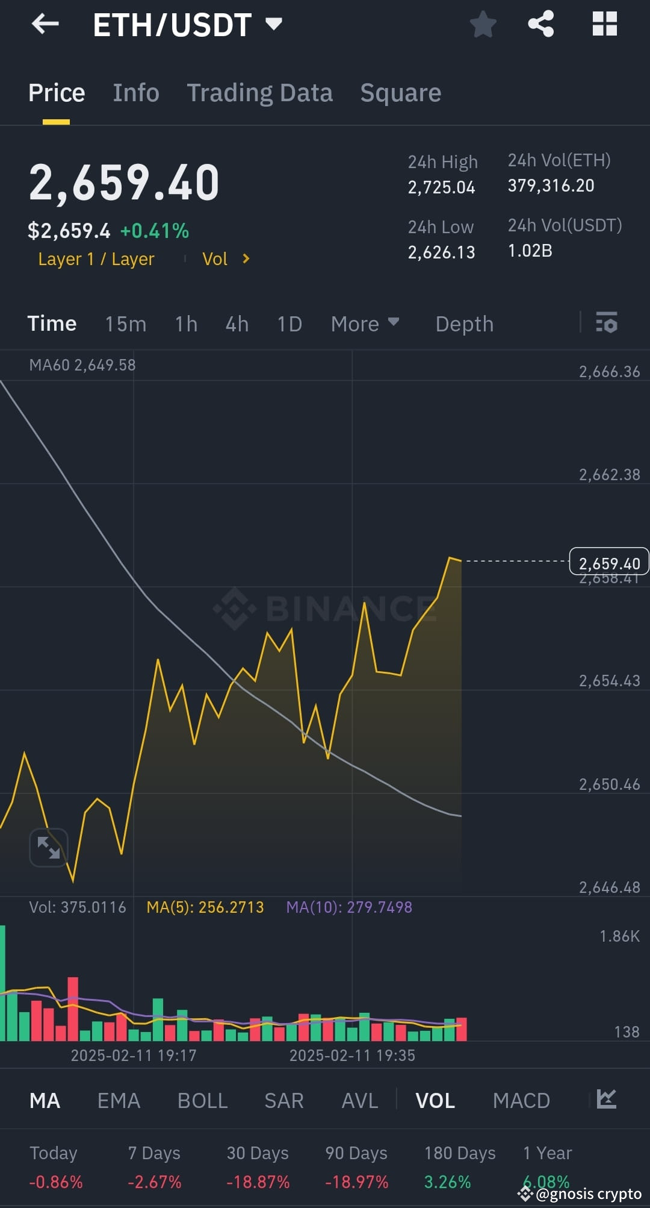Open chart settings icon beside Depth

[x=607, y=324]
